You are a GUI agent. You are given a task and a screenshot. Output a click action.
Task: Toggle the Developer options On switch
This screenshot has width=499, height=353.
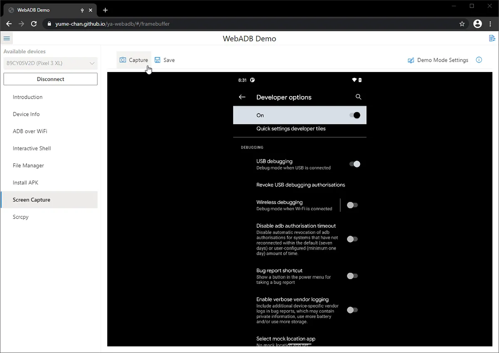click(355, 115)
